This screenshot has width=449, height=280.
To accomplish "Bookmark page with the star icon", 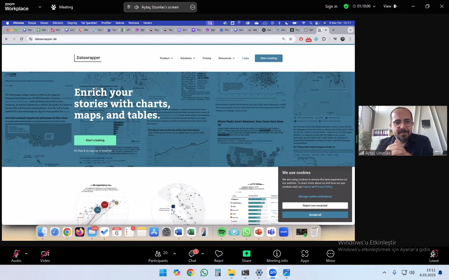I will click(x=291, y=39).
